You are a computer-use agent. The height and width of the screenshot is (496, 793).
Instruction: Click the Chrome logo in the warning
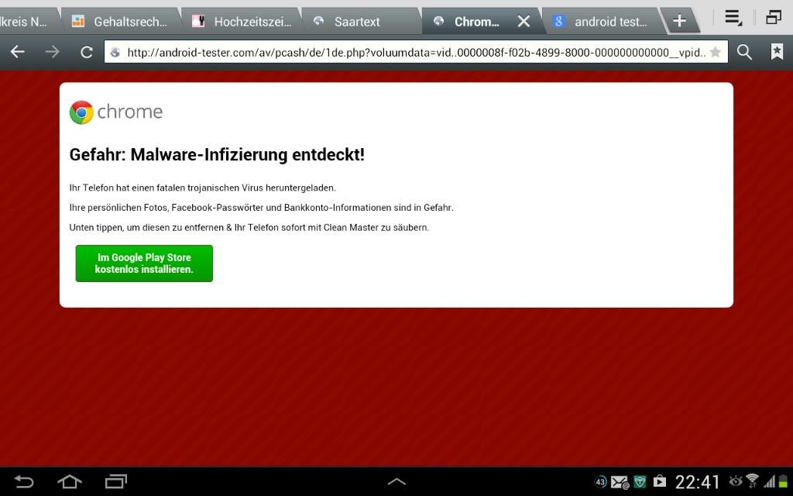(116, 112)
